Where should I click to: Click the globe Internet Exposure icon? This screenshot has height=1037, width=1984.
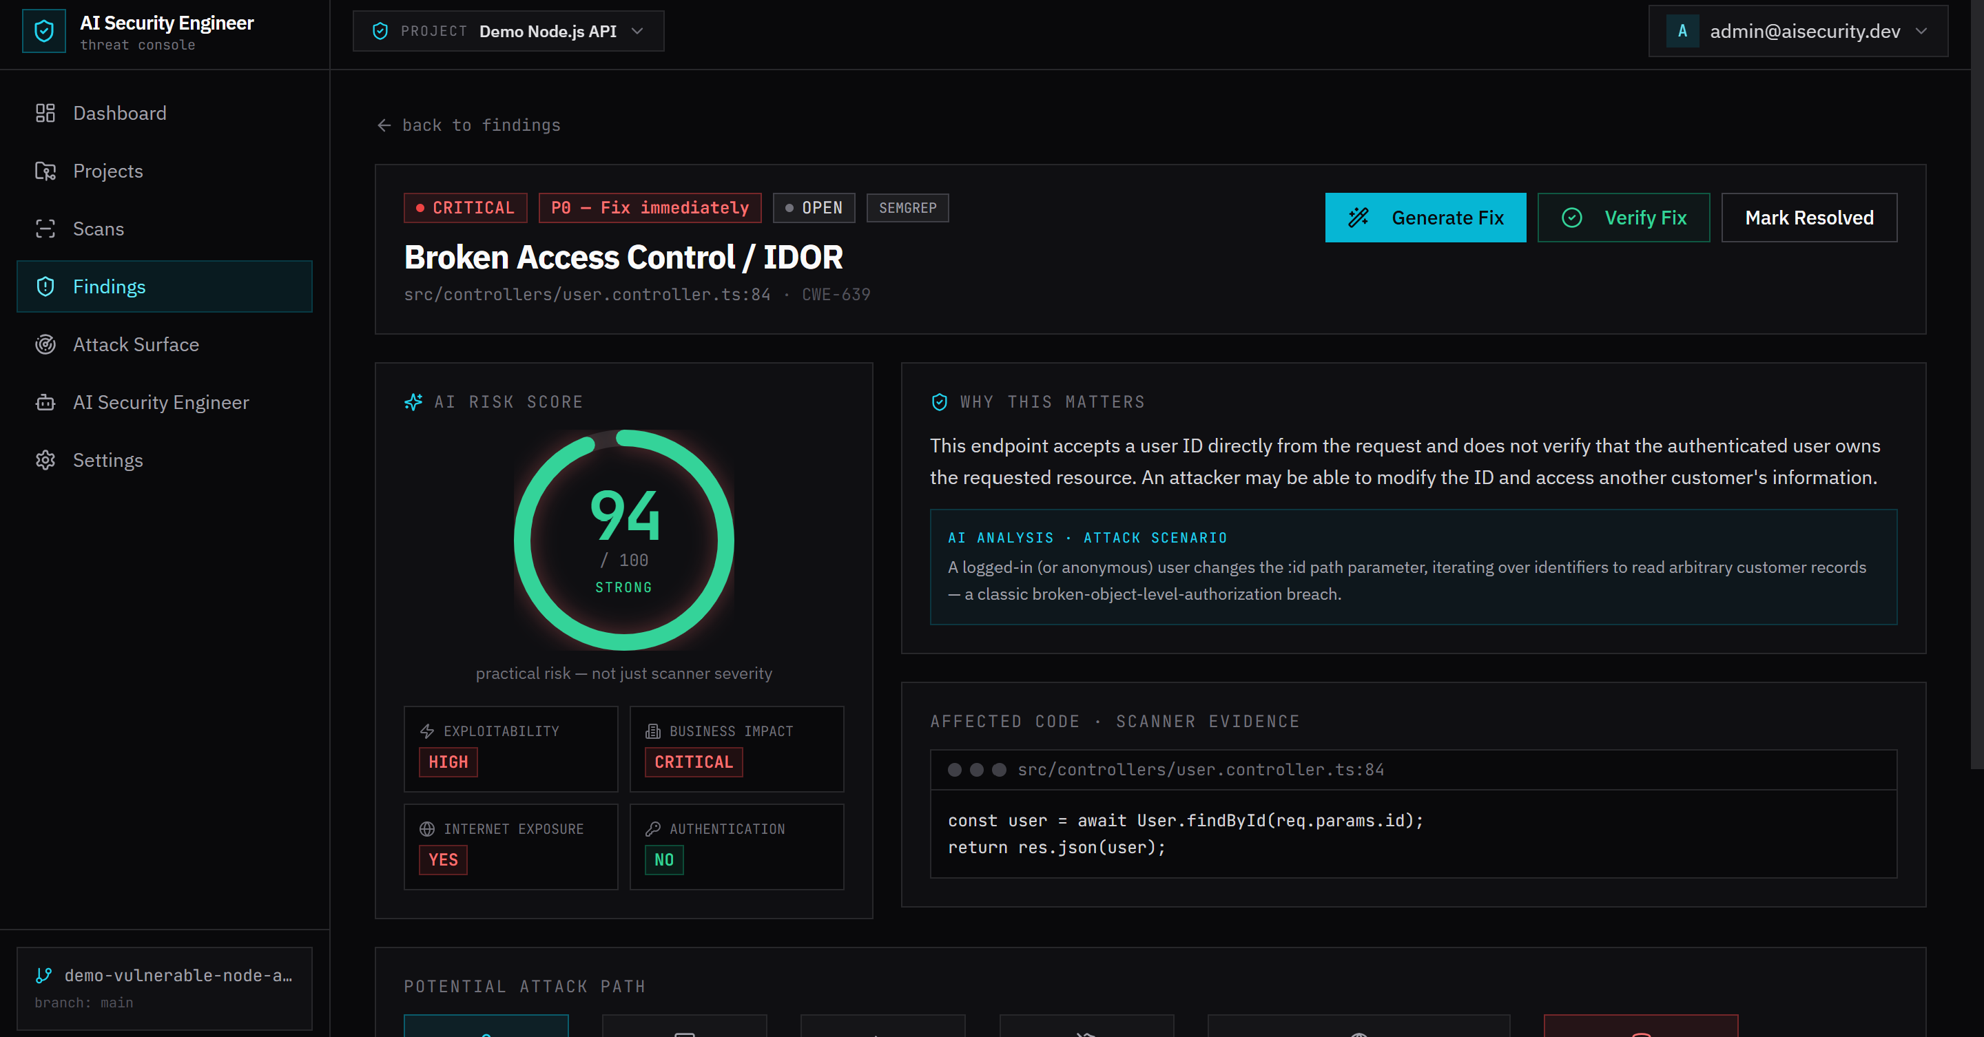426,828
